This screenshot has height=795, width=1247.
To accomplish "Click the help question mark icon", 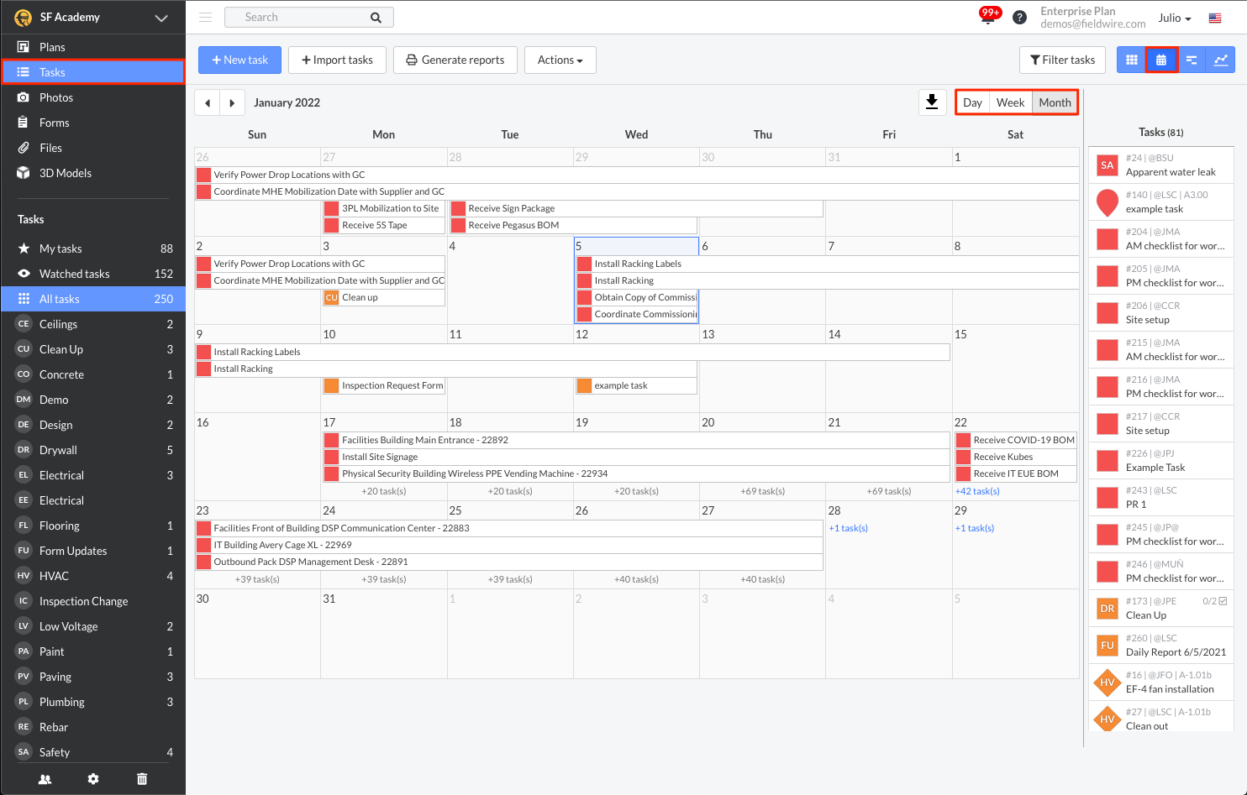I will 1019,18.
